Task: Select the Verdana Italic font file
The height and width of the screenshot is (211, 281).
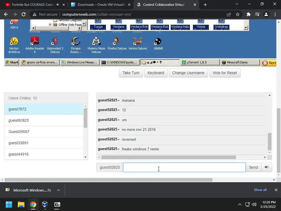Action: (180, 25)
